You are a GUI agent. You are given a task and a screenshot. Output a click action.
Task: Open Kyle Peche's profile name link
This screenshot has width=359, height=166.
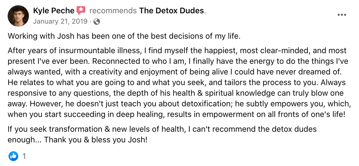pos(54,11)
